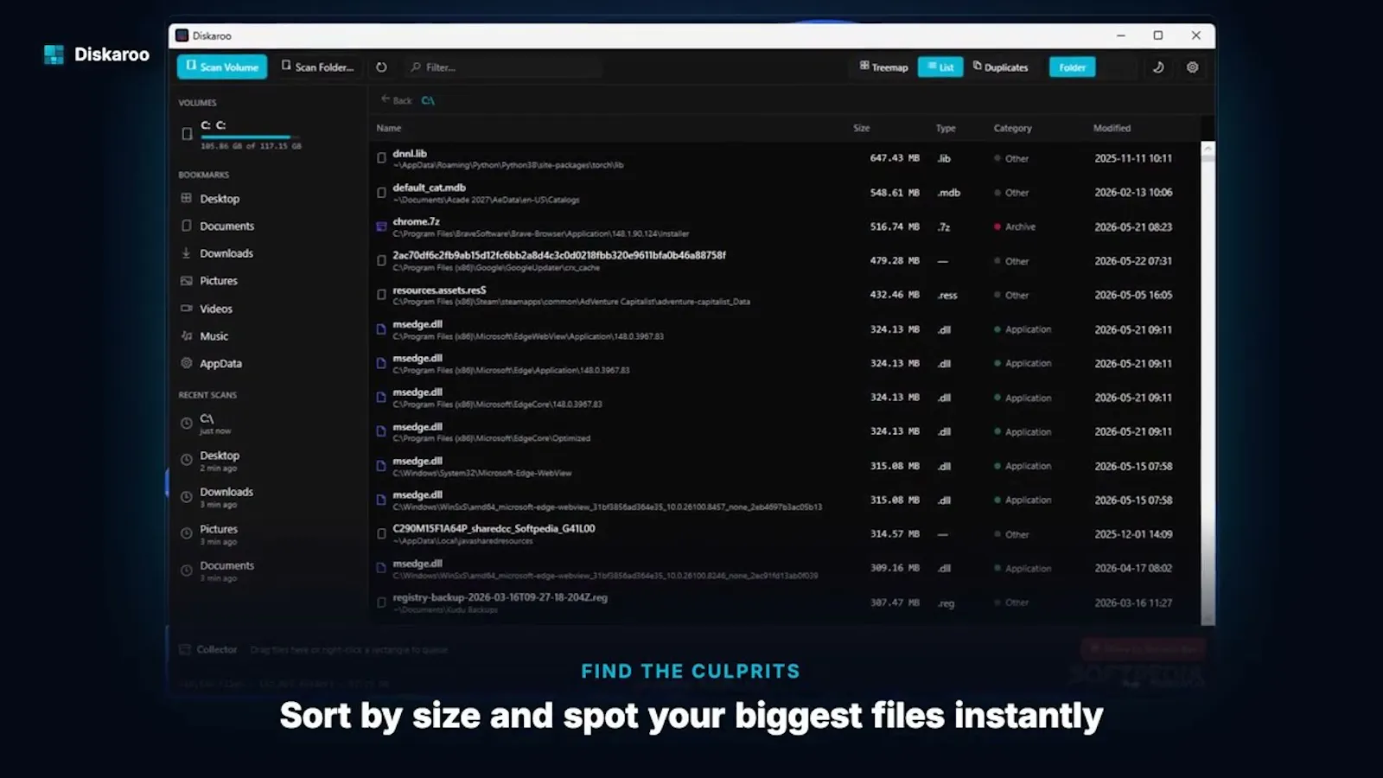Click the Videos bookmark camera icon
The image size is (1383, 778).
(x=186, y=309)
